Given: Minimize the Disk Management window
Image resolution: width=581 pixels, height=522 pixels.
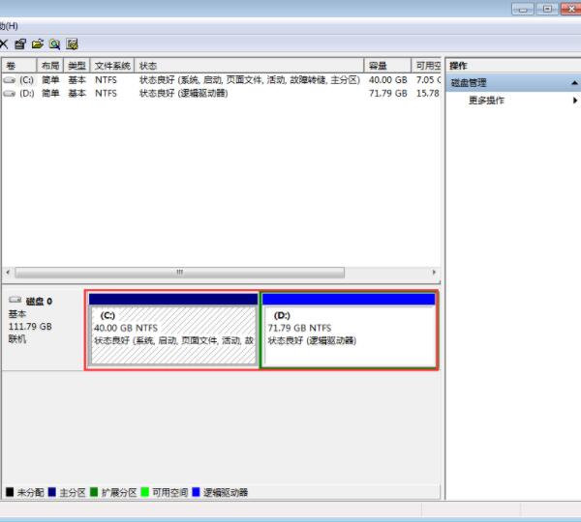Looking at the screenshot, I should [523, 9].
